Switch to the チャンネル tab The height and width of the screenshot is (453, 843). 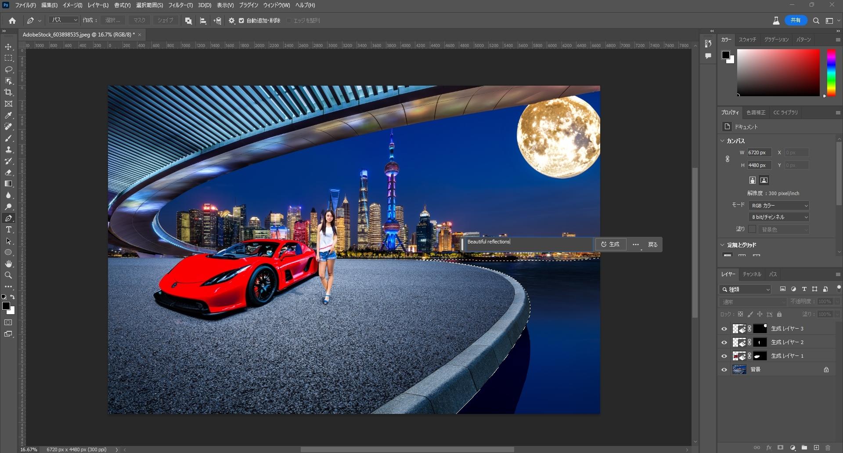(752, 274)
